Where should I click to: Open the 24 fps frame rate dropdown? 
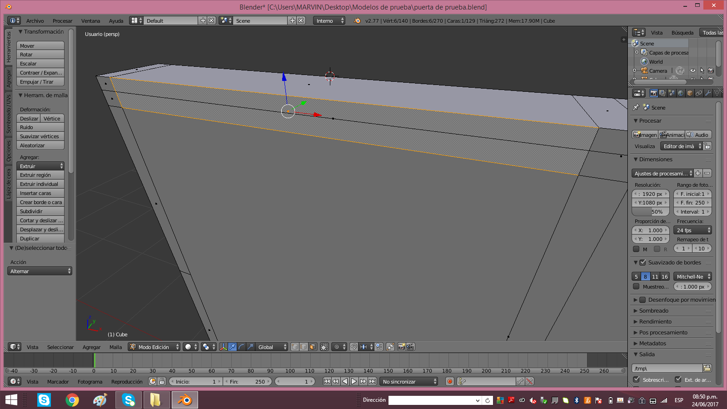tap(692, 230)
